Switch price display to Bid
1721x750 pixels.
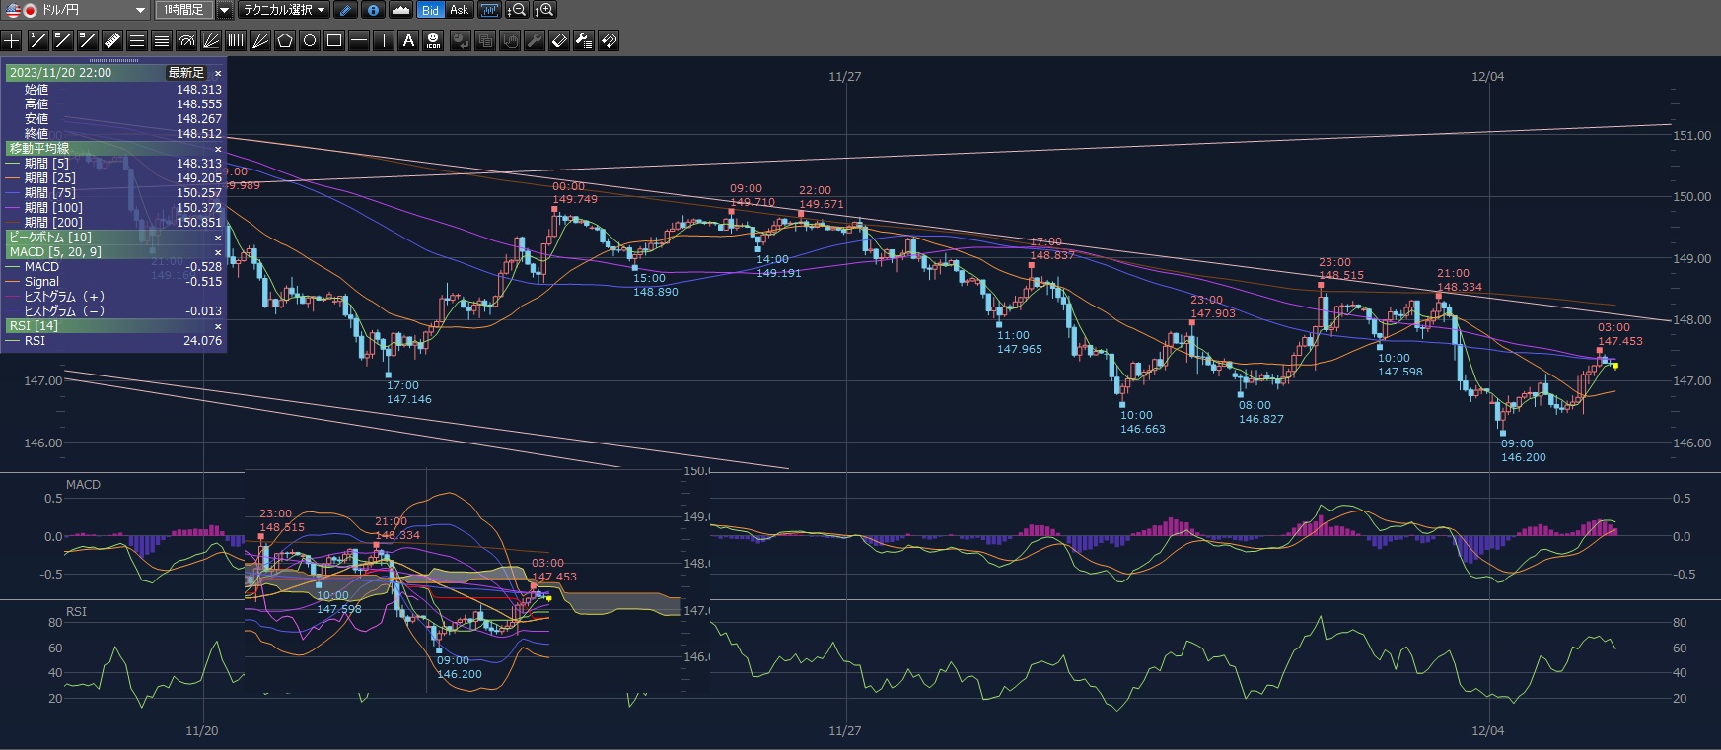[430, 10]
